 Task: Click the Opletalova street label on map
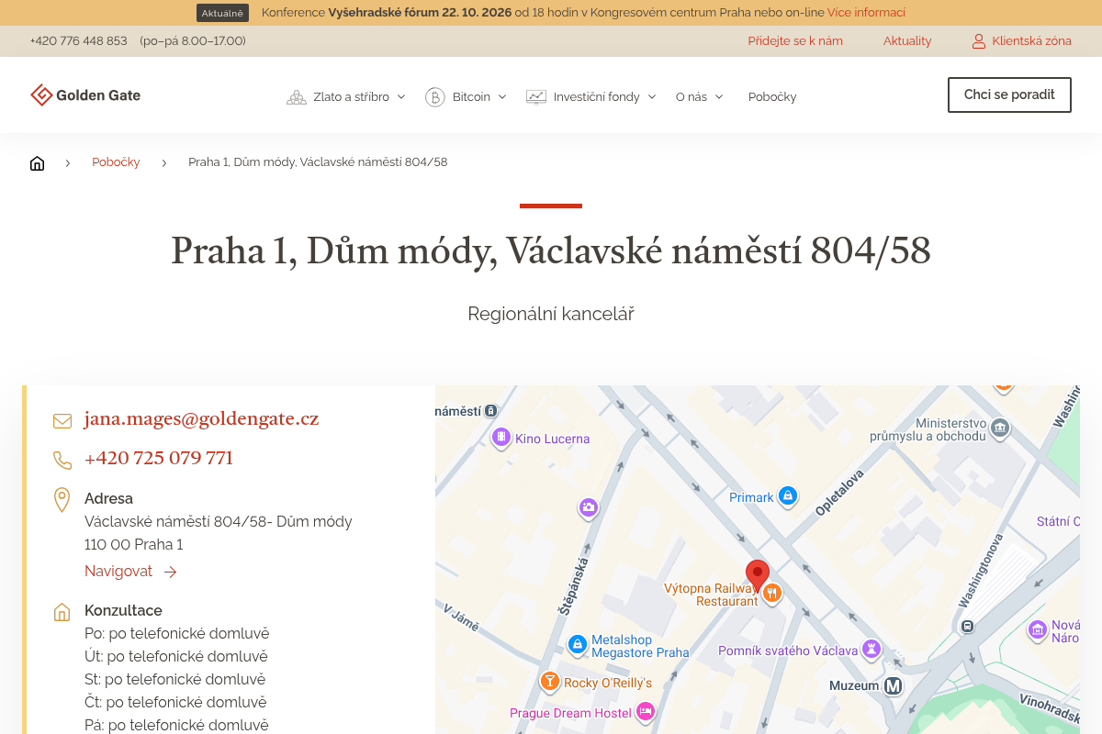coord(839,492)
